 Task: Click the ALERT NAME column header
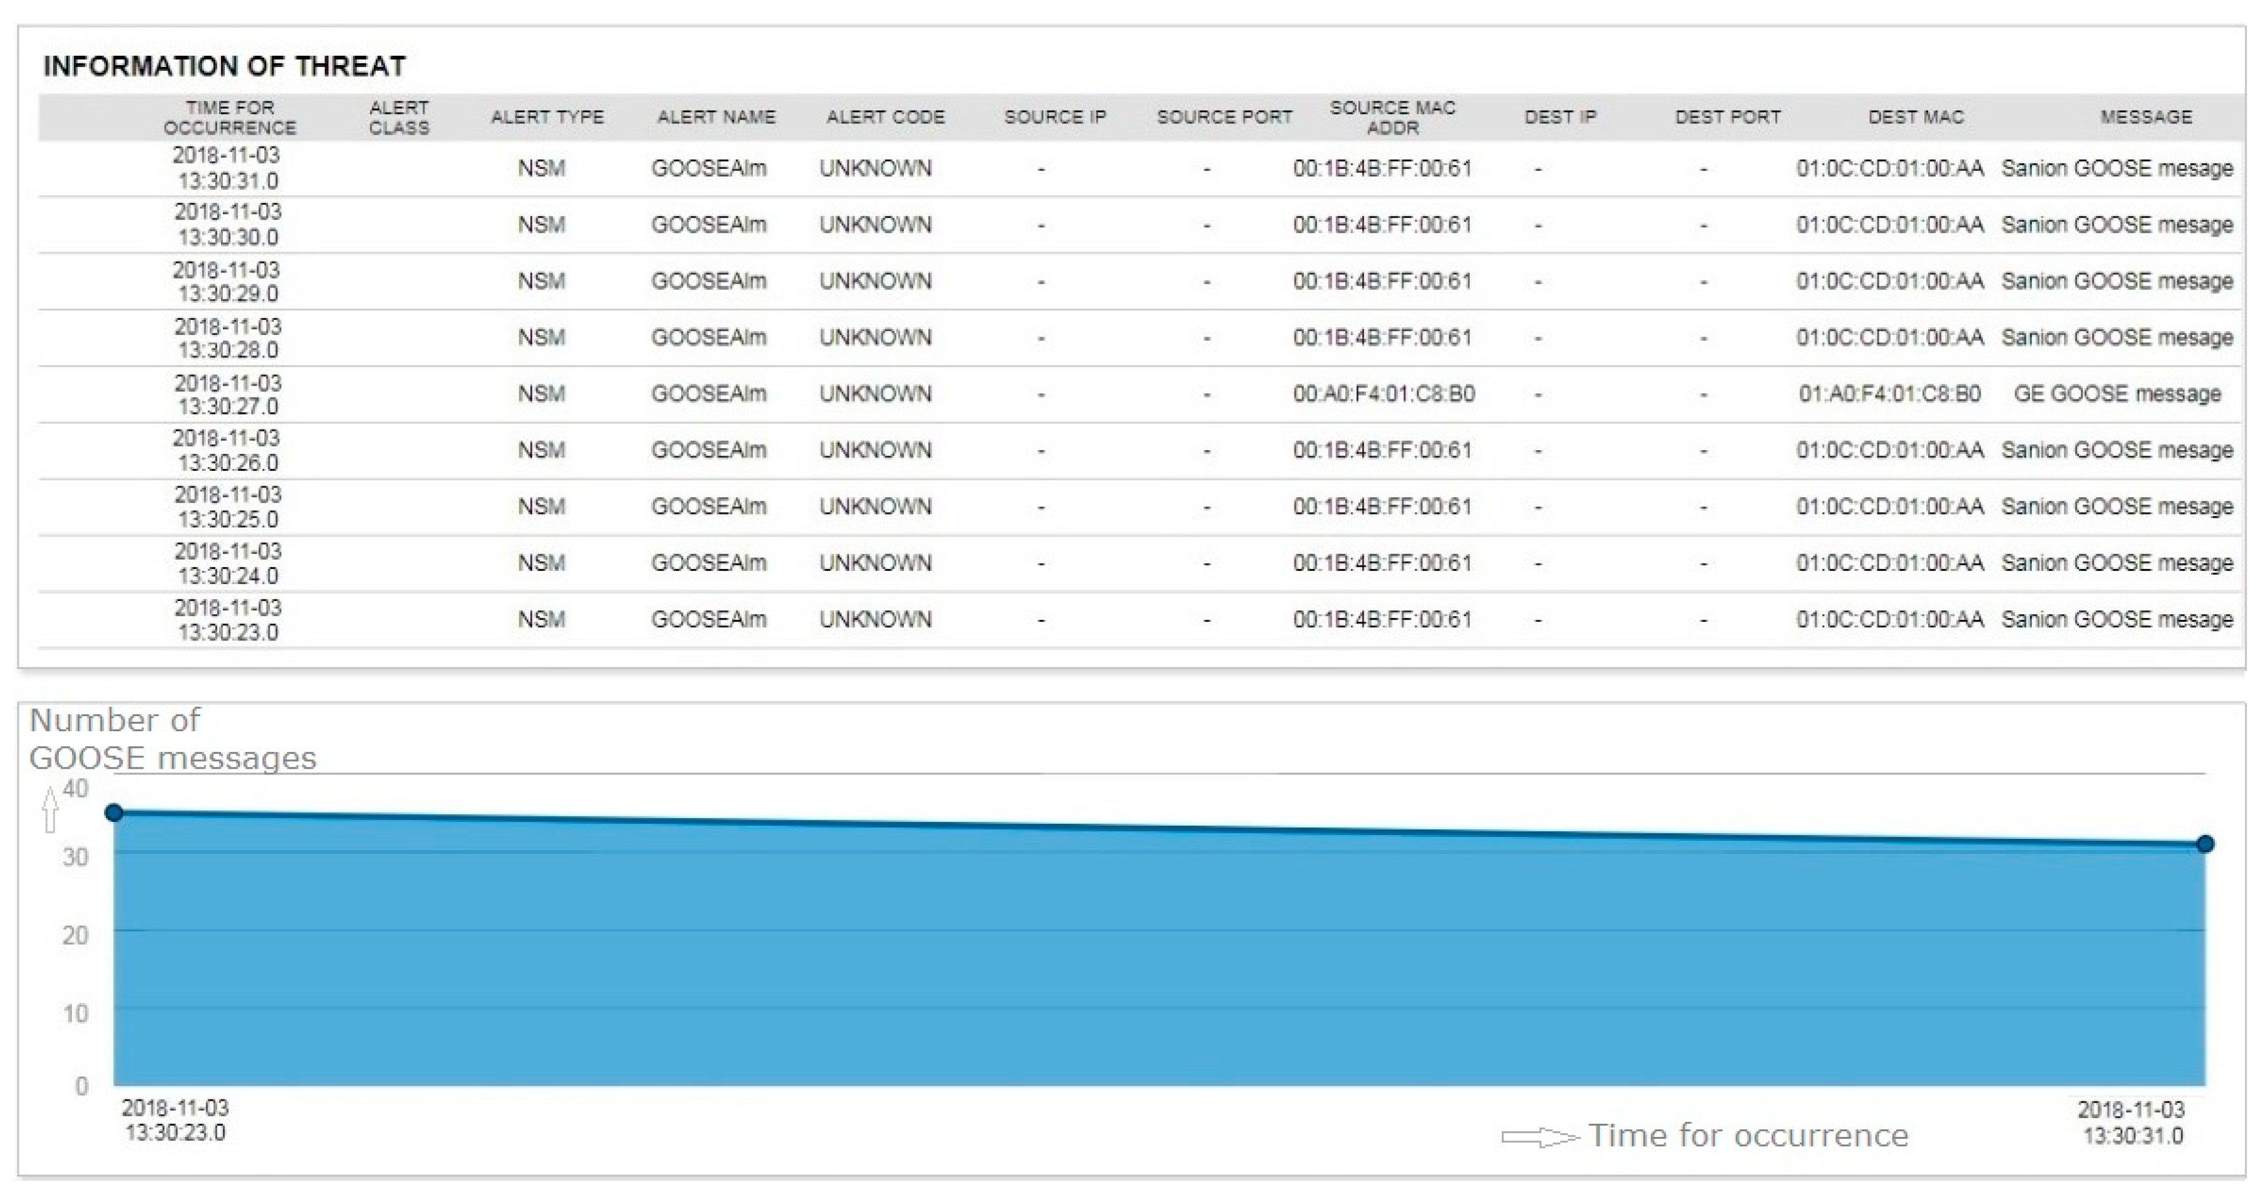coord(716,117)
